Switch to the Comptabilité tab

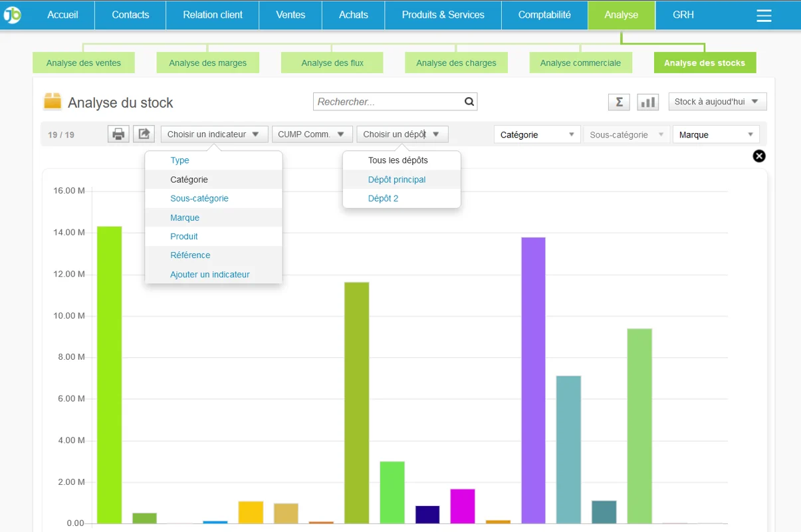[544, 14]
